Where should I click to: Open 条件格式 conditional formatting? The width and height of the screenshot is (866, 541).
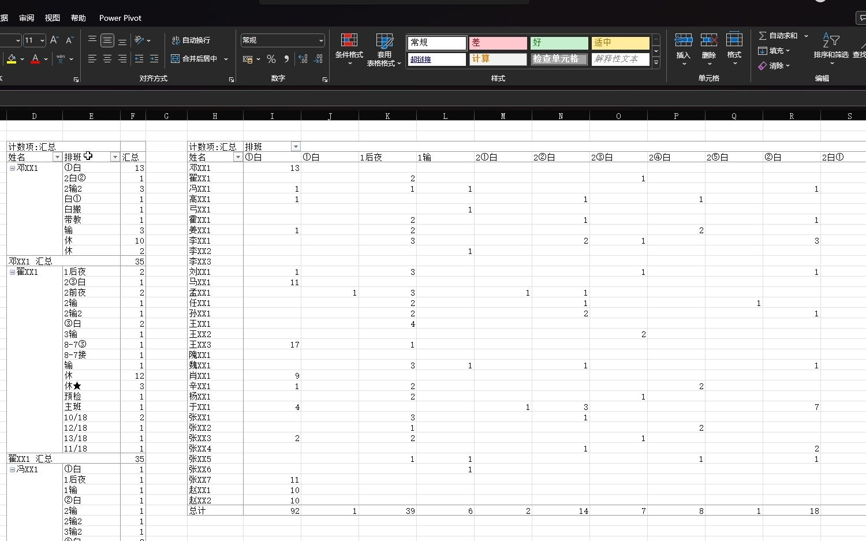pos(349,48)
